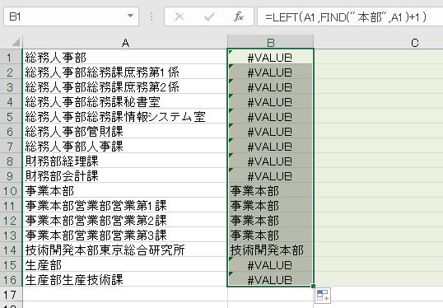443x308 pixels.
Task: Select column B header
Action: [x=270, y=43]
